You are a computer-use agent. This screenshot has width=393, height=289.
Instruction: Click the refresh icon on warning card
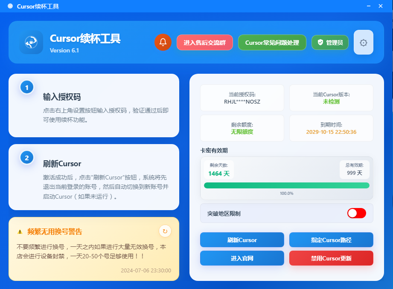coord(165,231)
